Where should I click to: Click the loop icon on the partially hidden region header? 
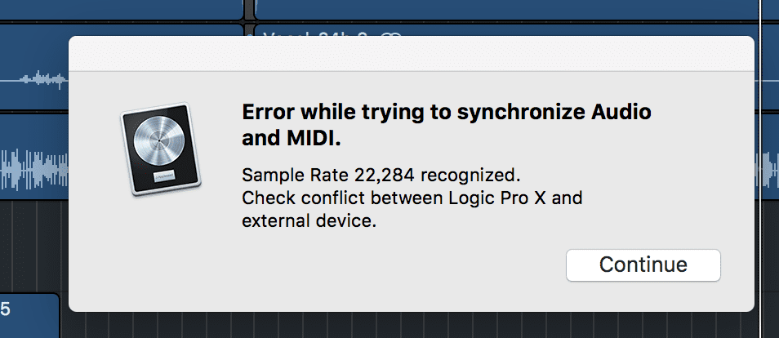tap(392, 35)
